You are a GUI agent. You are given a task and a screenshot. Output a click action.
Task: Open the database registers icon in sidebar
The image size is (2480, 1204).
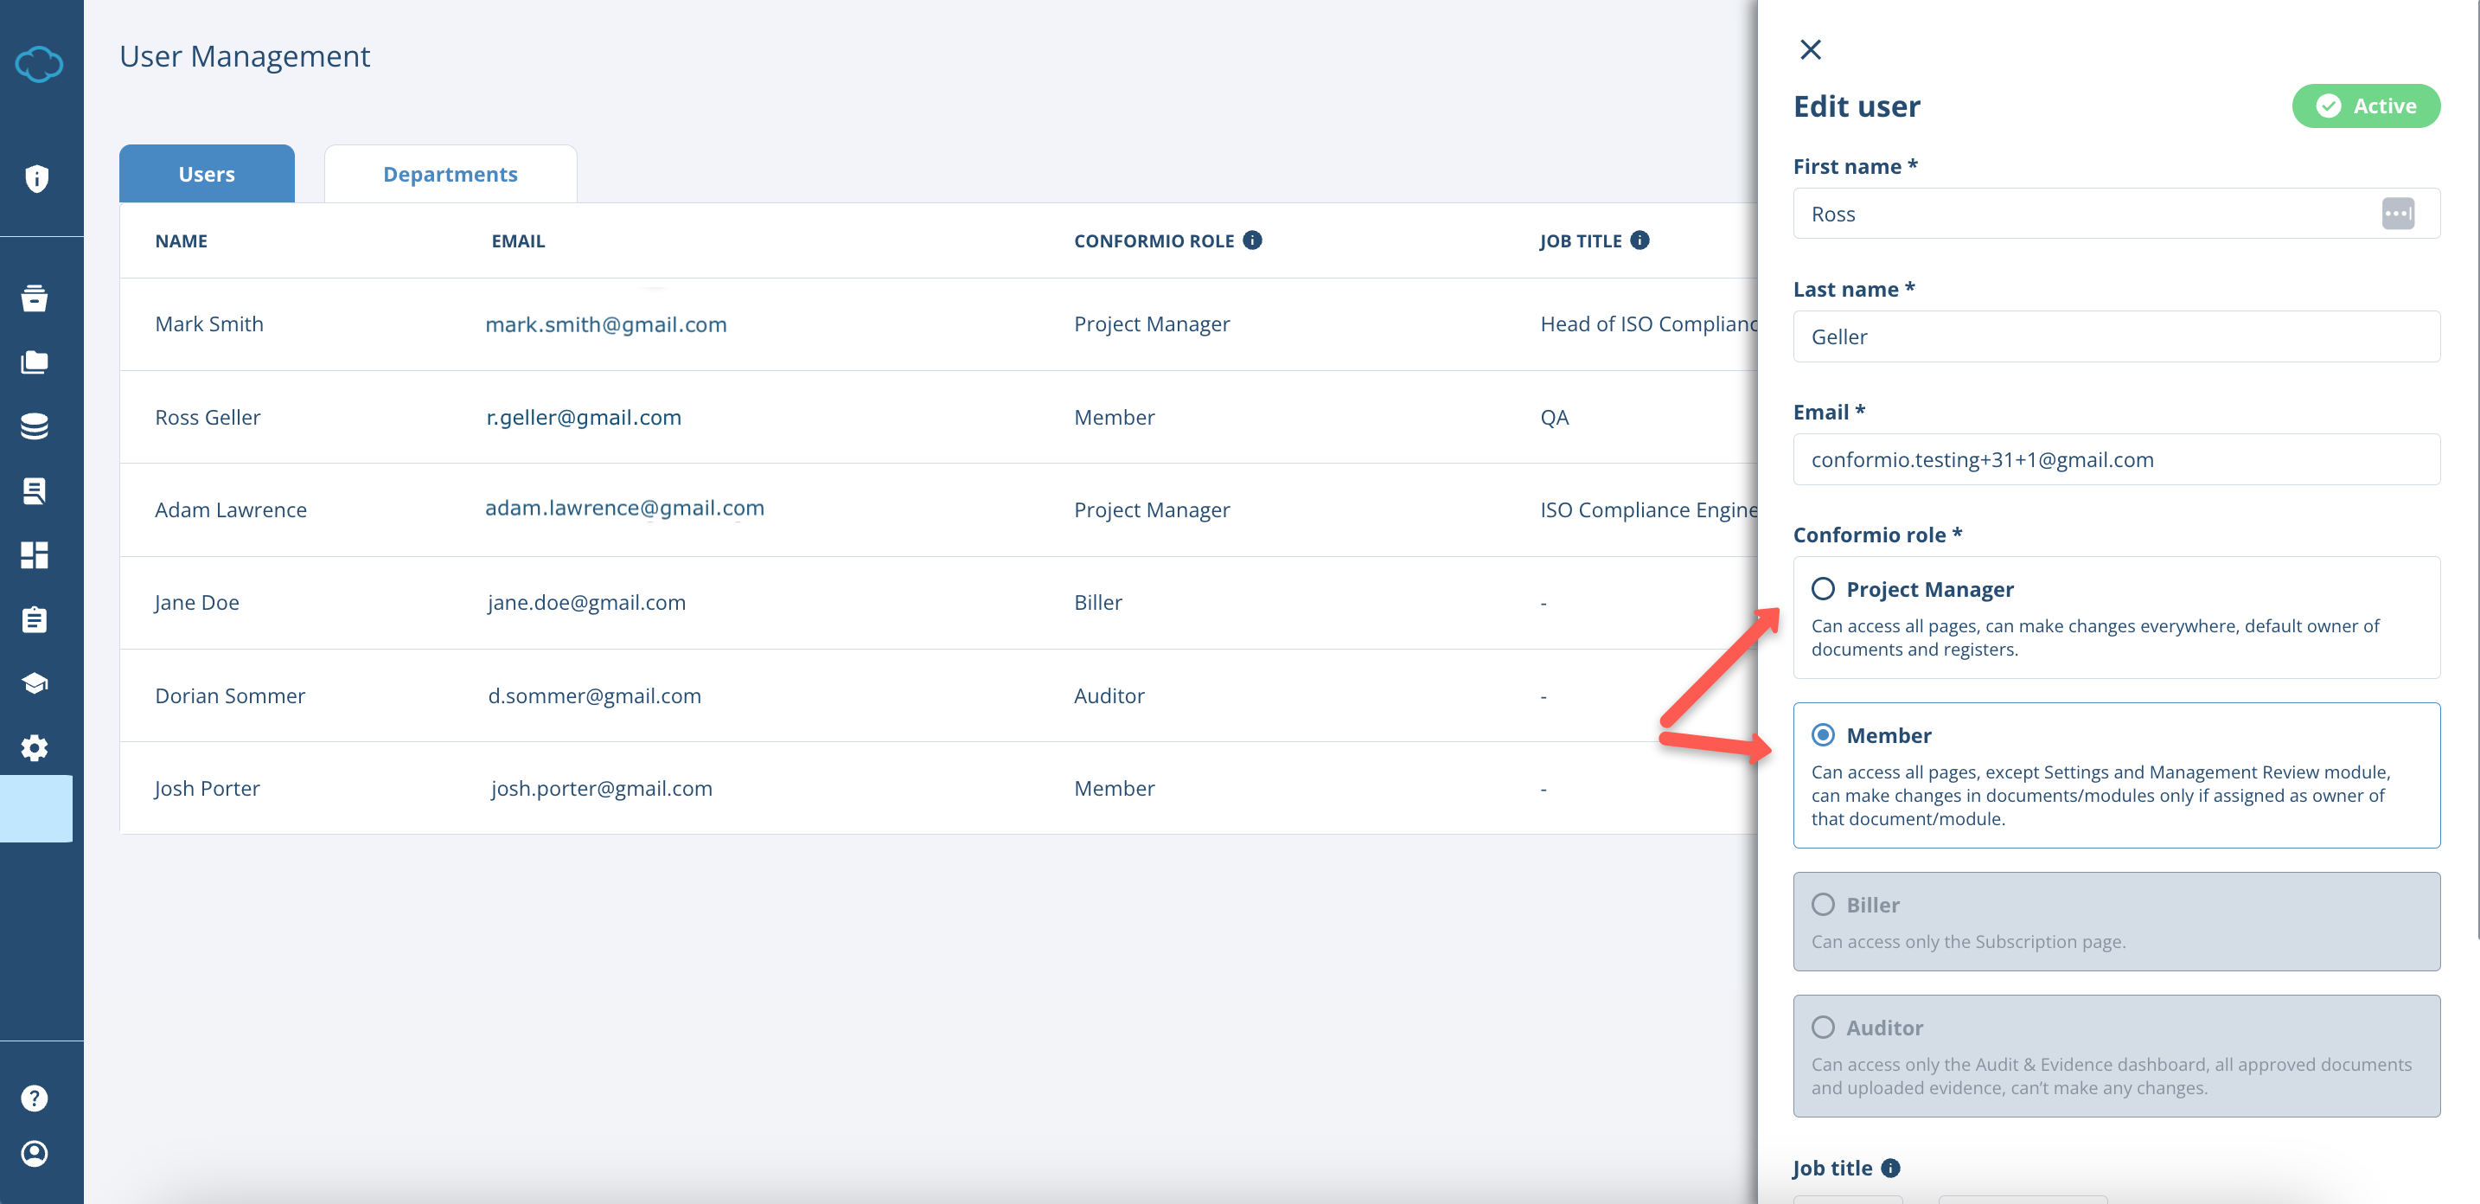35,426
